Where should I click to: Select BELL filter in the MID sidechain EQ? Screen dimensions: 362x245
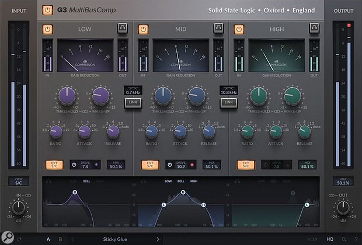[x=181, y=181]
